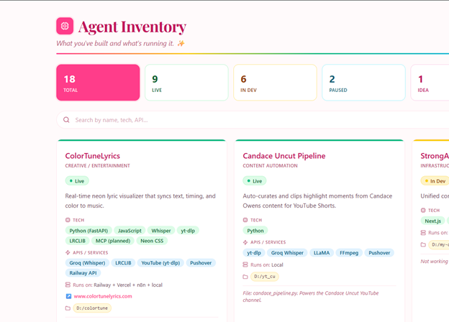Click the Whisper tech tag
The image size is (449, 322).
(x=161, y=231)
